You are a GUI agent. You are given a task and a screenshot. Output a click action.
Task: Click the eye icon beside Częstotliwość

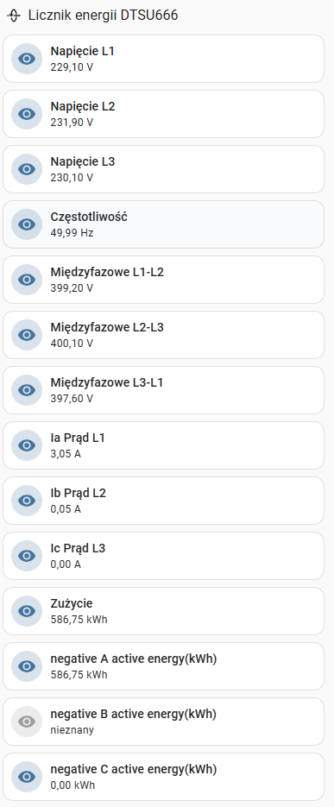27,224
